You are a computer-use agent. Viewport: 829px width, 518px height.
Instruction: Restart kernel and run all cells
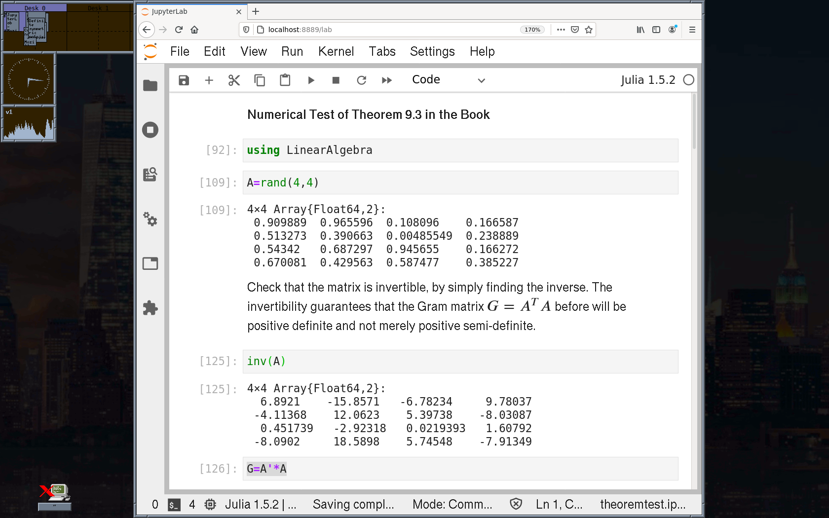(x=387, y=80)
